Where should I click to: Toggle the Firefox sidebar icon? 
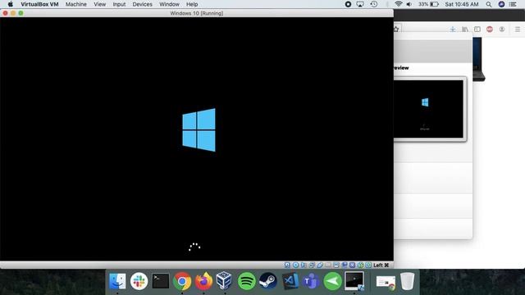pos(477,29)
